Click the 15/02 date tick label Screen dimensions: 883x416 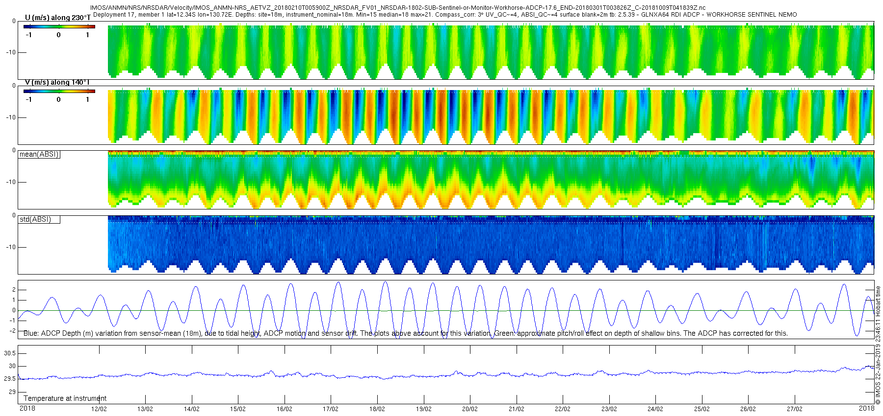pyautogui.click(x=238, y=409)
